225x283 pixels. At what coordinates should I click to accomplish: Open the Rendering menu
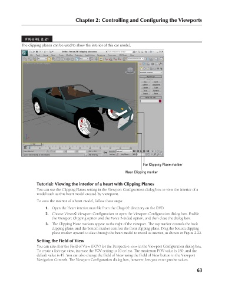(x=101, y=55)
